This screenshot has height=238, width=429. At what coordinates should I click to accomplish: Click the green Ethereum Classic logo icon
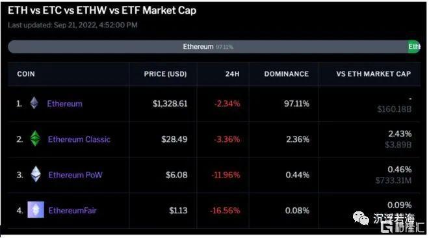(x=35, y=139)
